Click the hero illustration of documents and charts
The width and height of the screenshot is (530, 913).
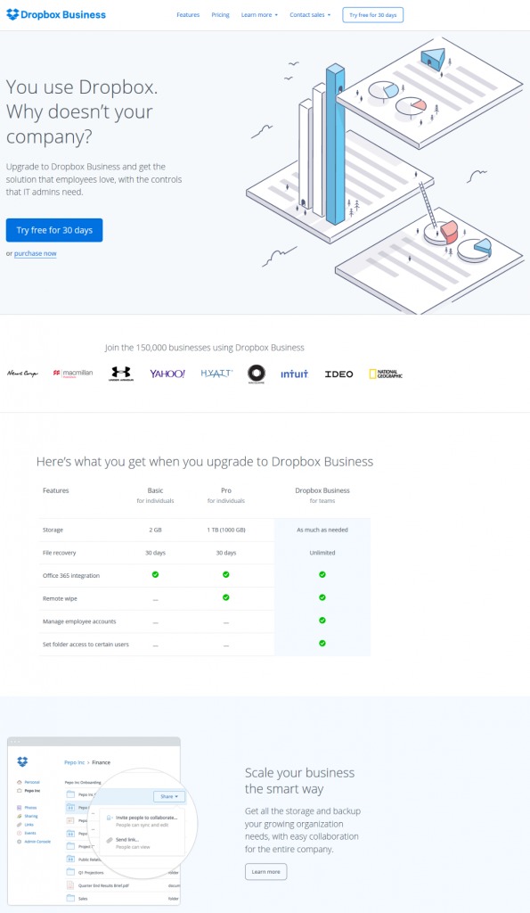pos(385,177)
